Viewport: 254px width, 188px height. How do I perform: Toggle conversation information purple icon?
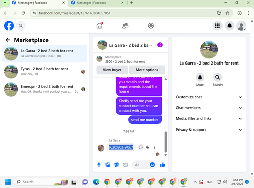pos(160,45)
